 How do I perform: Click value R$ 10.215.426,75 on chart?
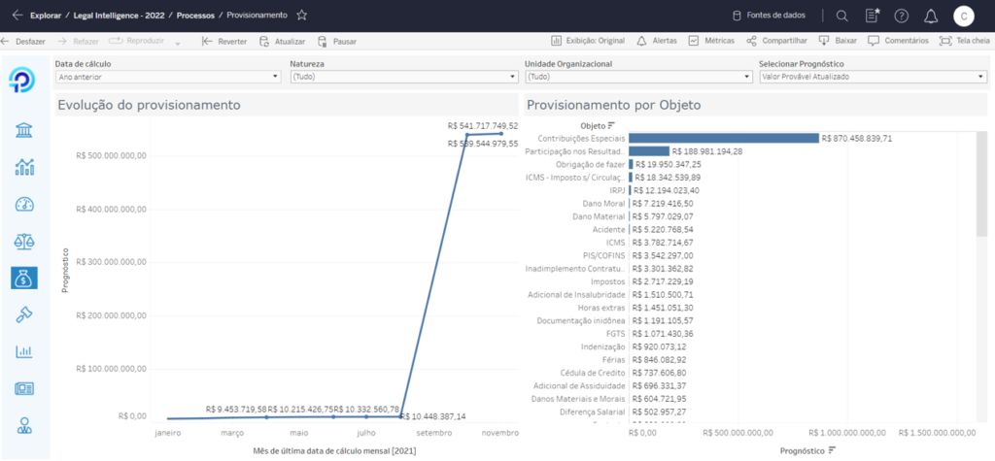301,410
